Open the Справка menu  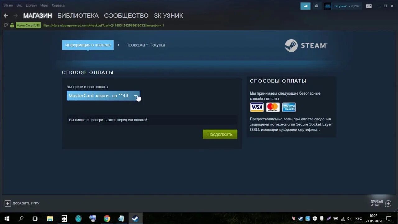[x=58, y=5]
